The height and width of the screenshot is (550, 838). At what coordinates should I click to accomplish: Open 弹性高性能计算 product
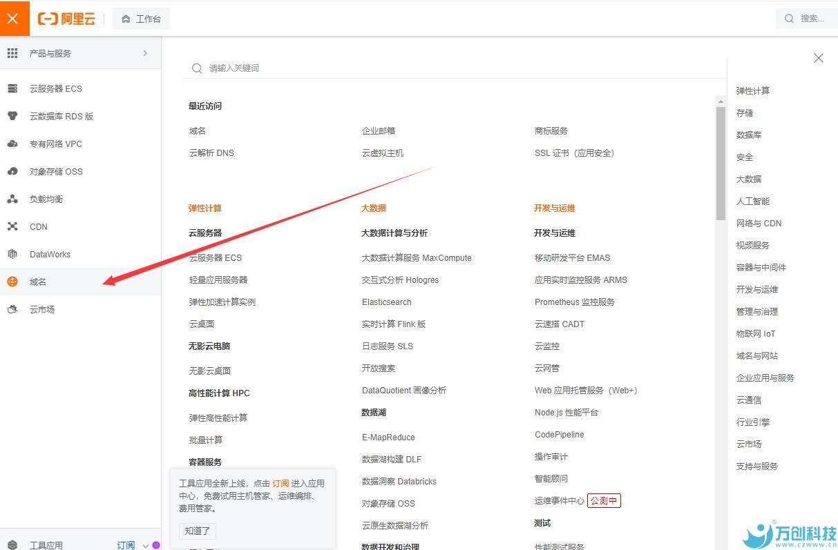click(218, 418)
